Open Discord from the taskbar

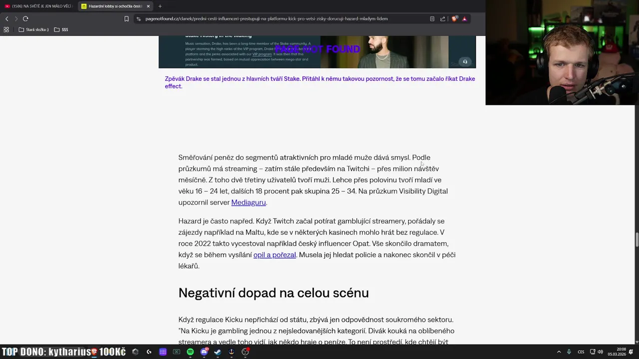tap(204, 352)
